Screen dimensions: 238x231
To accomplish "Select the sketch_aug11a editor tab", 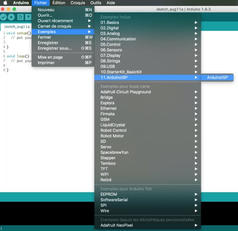I will pos(16,27).
